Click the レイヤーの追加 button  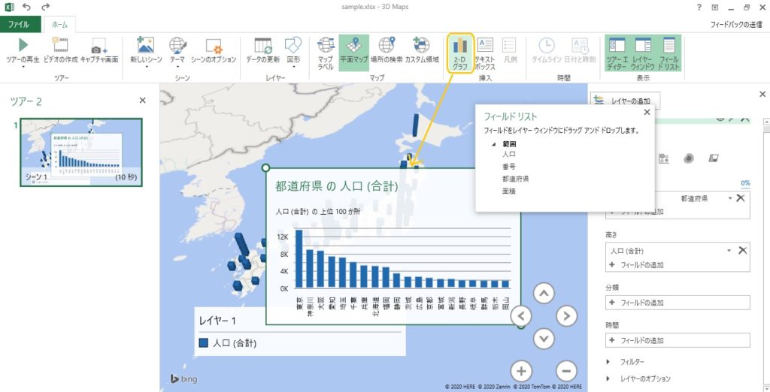click(x=626, y=100)
